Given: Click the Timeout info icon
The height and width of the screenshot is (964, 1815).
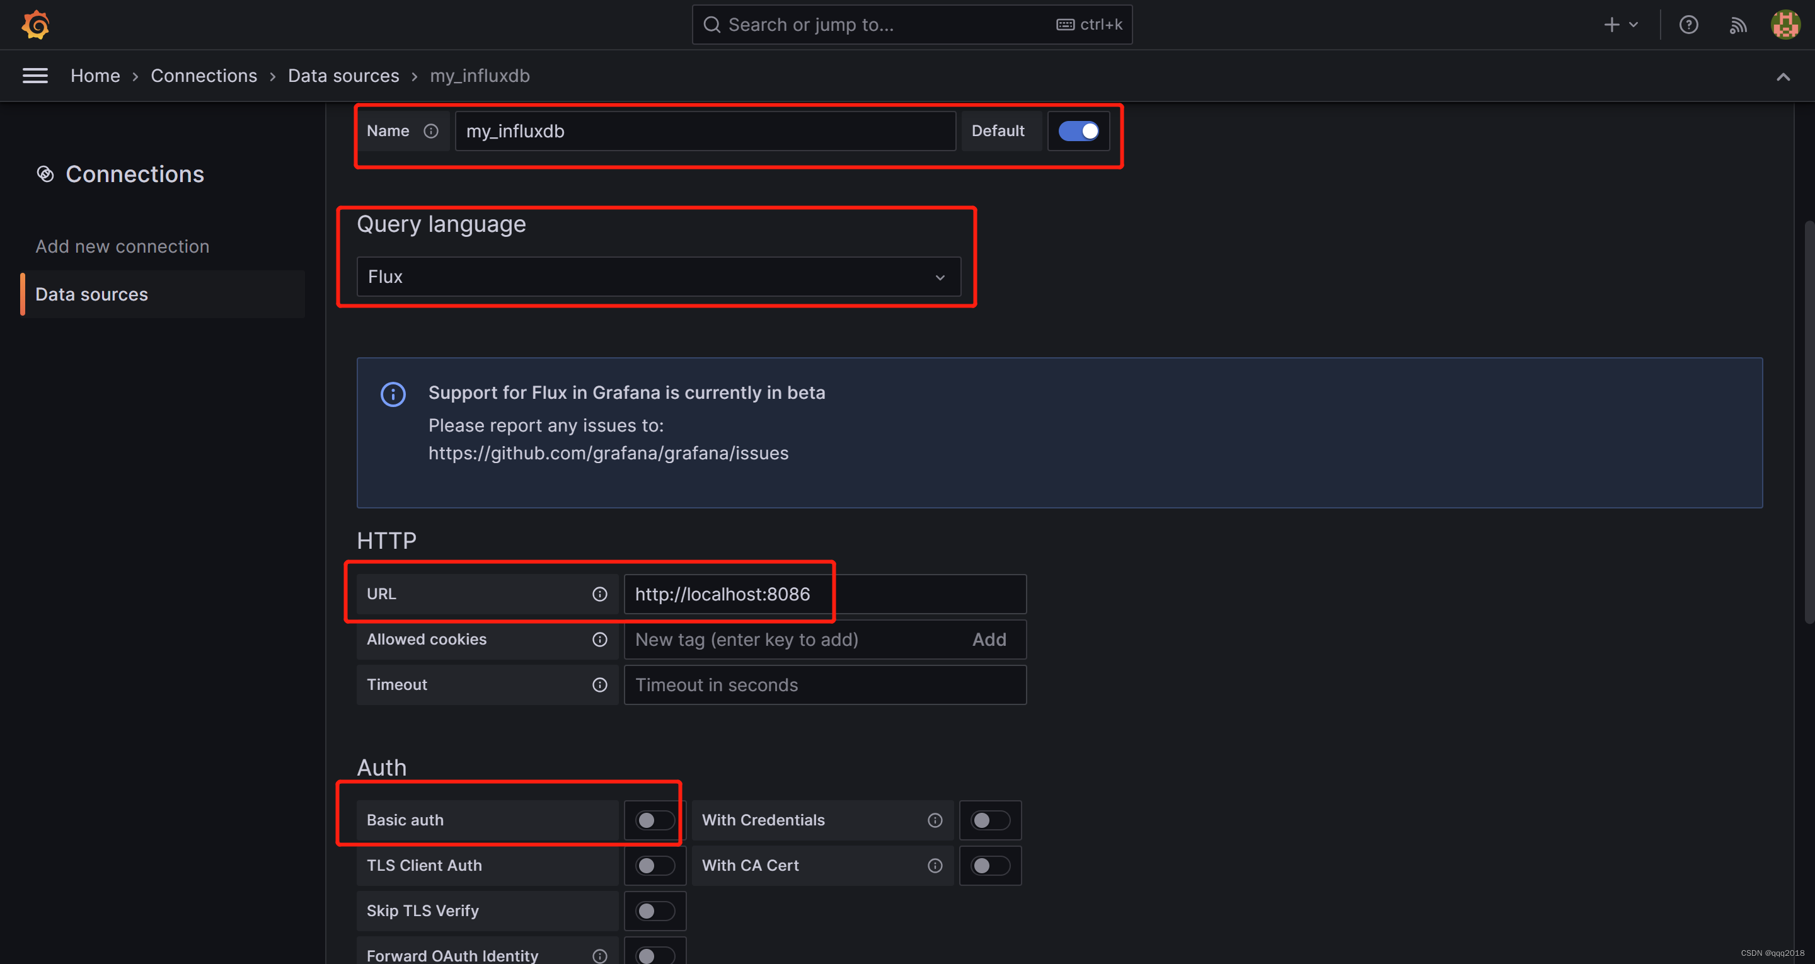Looking at the screenshot, I should [x=599, y=685].
